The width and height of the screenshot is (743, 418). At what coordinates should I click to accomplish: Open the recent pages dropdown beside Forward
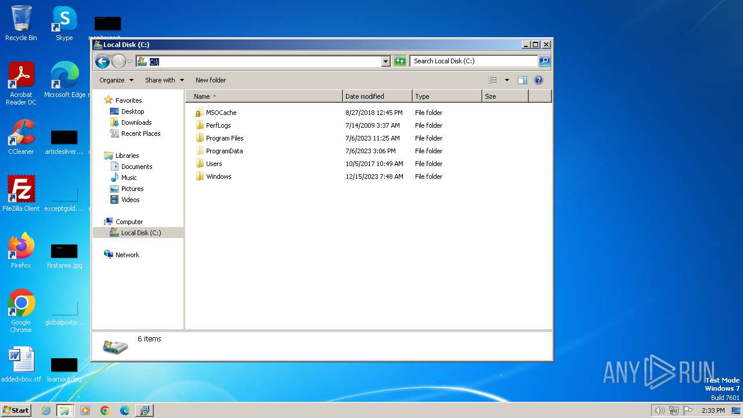coord(130,62)
